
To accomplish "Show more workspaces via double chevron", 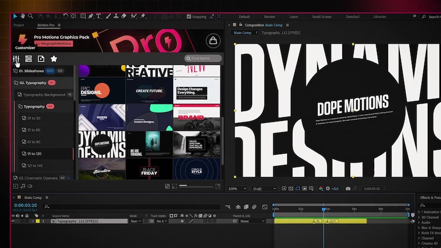I will 414,16.
